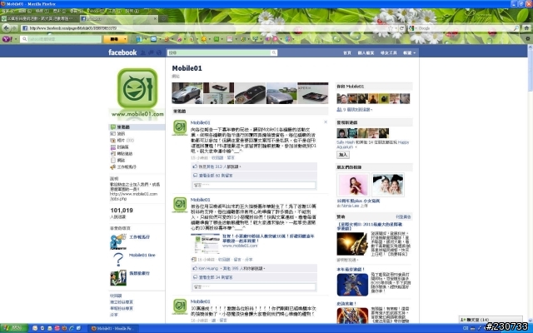Click the Facebook search input field
Screen dimensions: 533x333
[x=219, y=52]
